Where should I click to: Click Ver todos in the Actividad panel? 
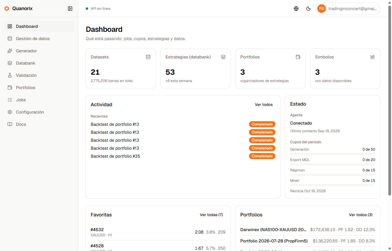tap(264, 105)
